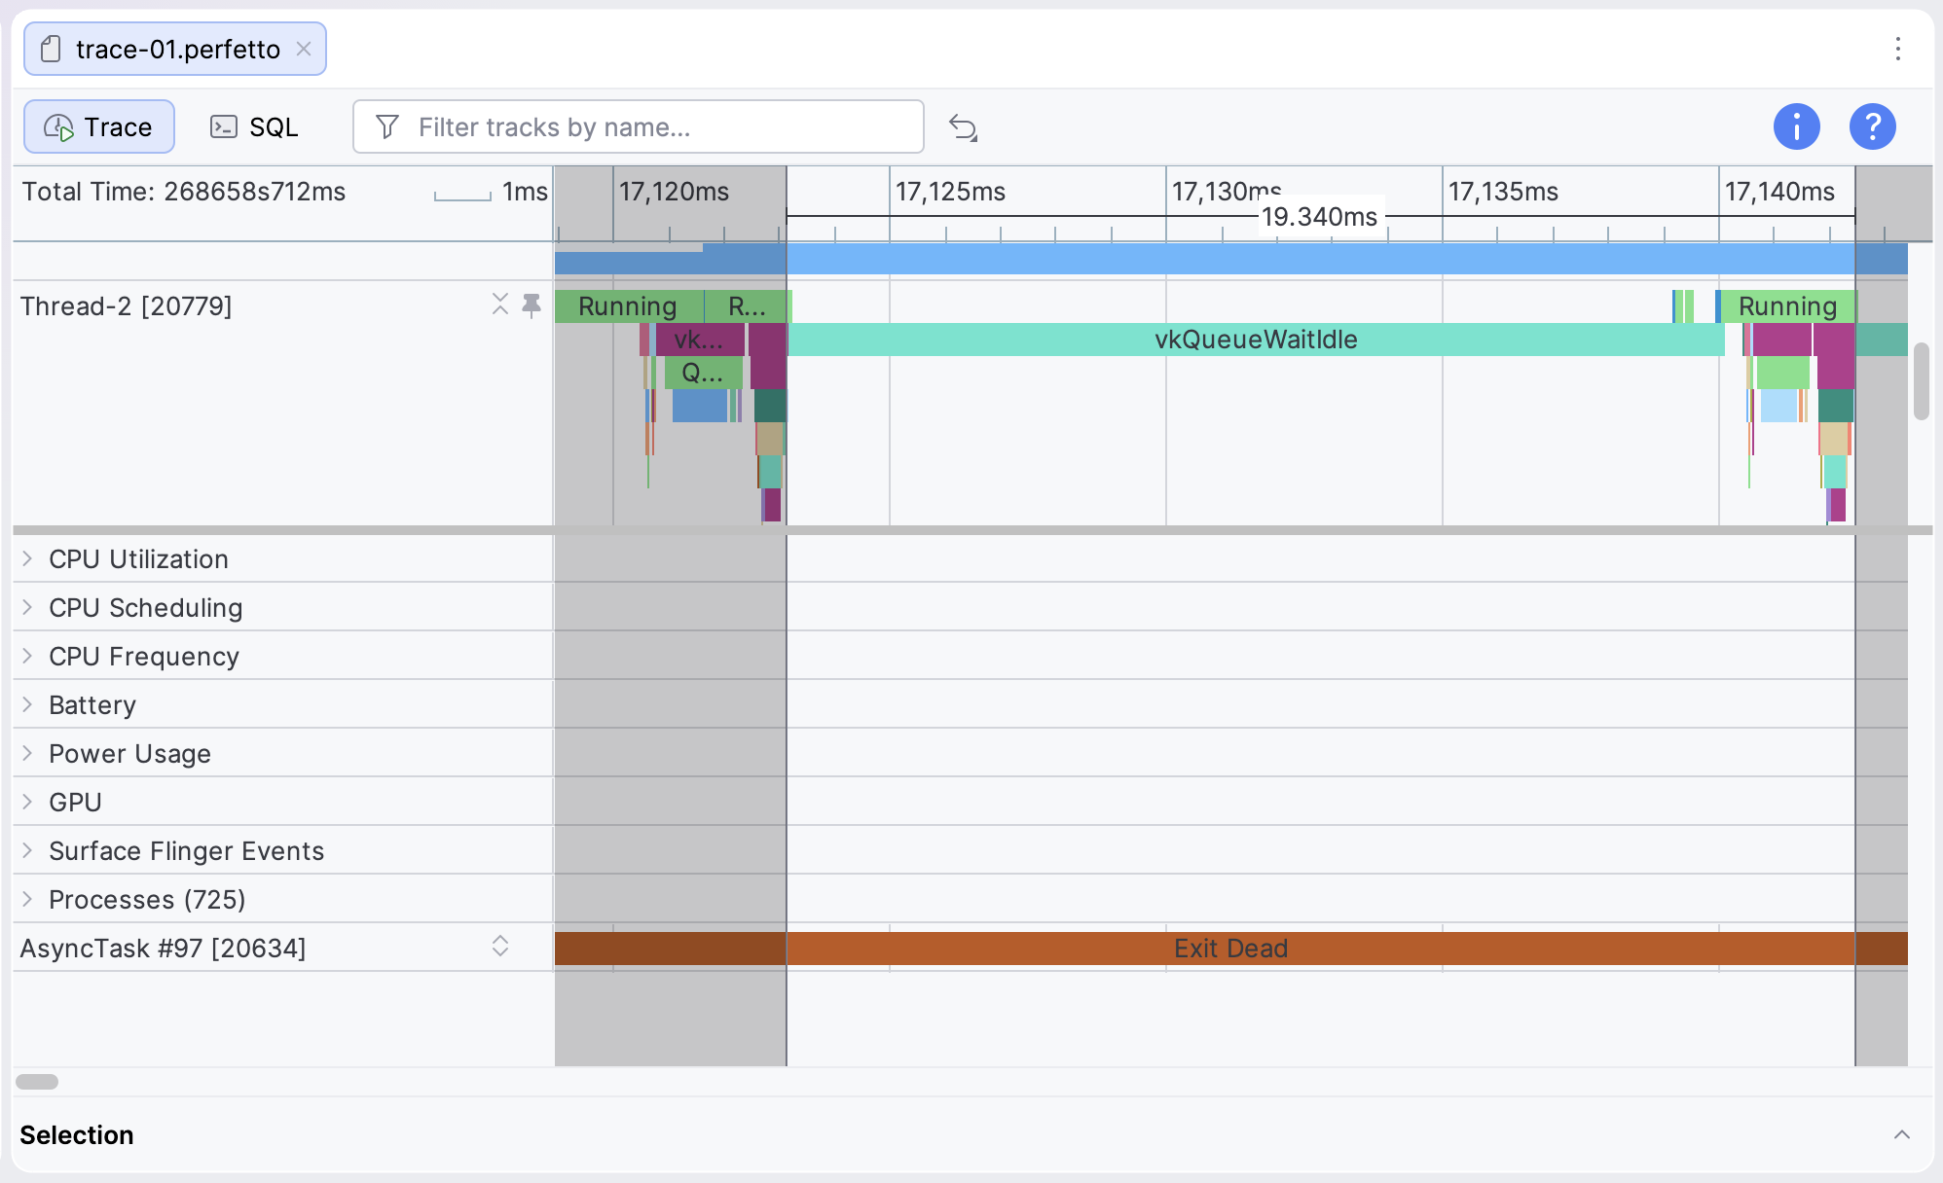Toggle AsyncTask #97 track height arrows
The height and width of the screenshot is (1183, 1943).
[500, 946]
